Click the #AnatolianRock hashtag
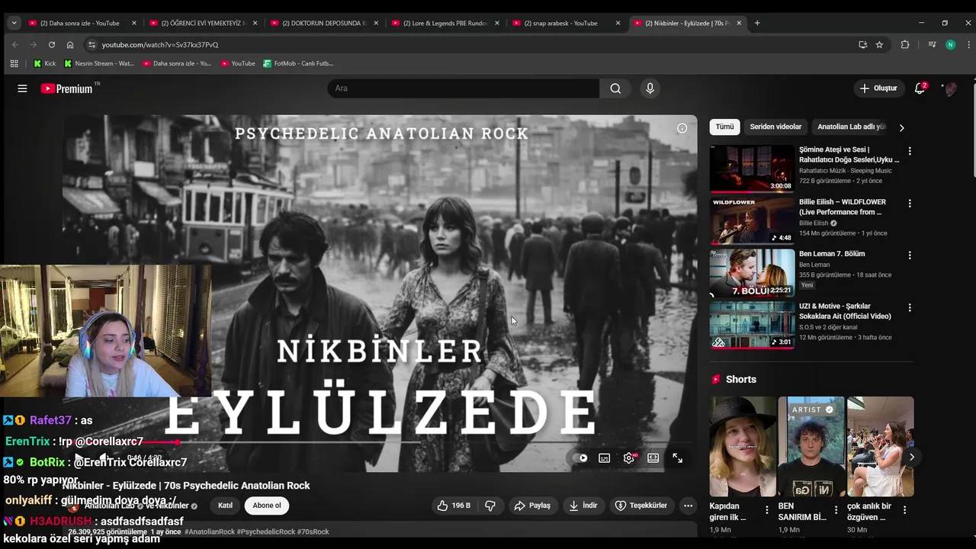The height and width of the screenshot is (549, 976). 209,531
